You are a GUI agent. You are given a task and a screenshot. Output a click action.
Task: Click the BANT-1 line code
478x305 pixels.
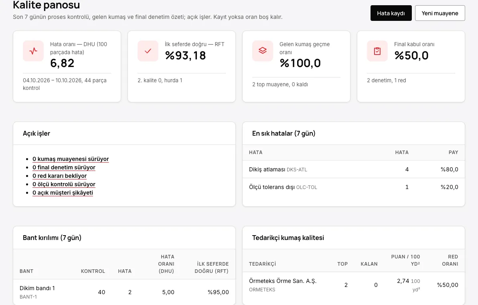(28, 297)
